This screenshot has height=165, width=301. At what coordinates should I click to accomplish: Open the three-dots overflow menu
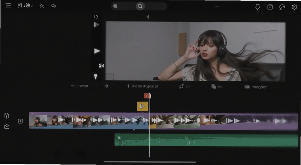tap(217, 7)
